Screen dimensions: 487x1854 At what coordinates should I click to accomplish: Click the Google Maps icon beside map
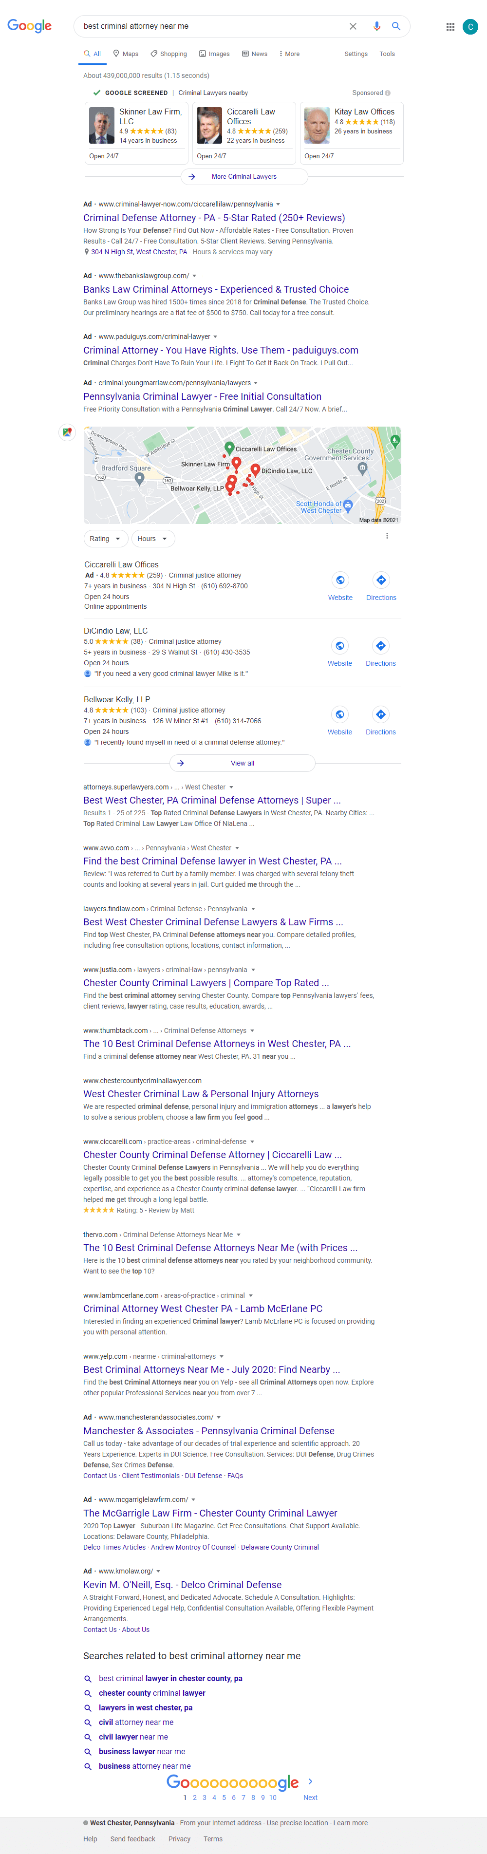point(67,432)
